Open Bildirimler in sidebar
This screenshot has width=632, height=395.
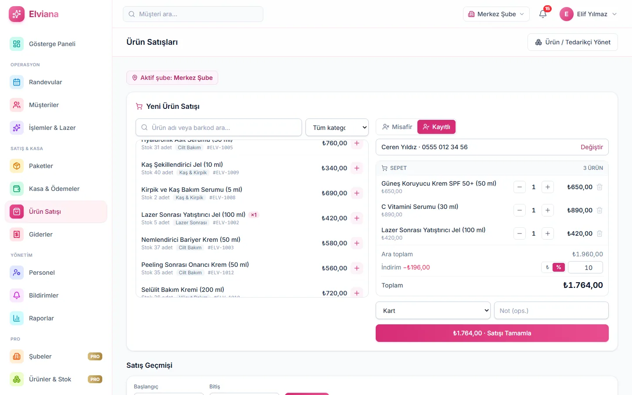56,295
